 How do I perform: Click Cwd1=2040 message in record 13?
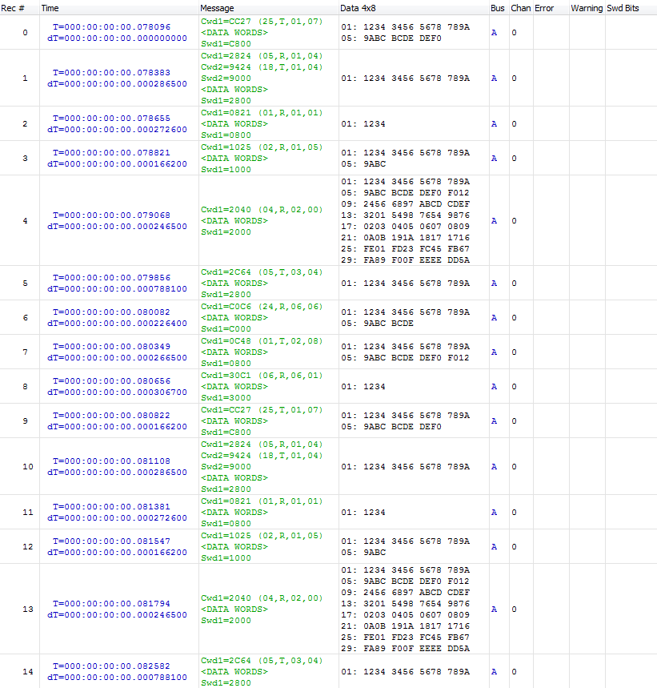(x=262, y=598)
